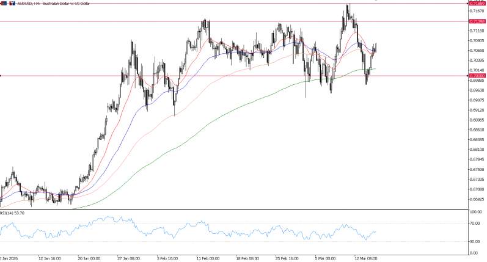Click the 0.67590 price scale label
Screen dimensions: 487x262
(x=477, y=170)
